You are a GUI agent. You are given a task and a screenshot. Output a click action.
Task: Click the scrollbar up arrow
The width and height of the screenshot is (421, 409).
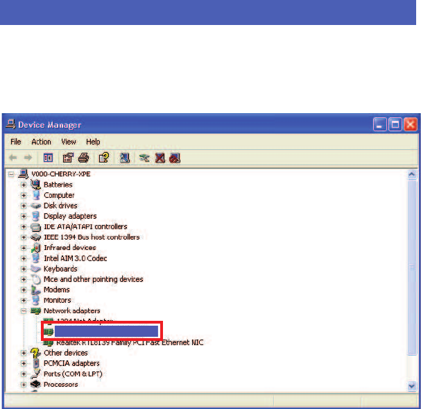coord(411,175)
